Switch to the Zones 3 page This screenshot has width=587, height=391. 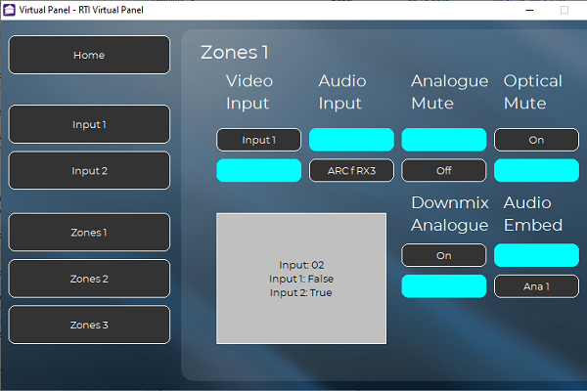click(89, 325)
